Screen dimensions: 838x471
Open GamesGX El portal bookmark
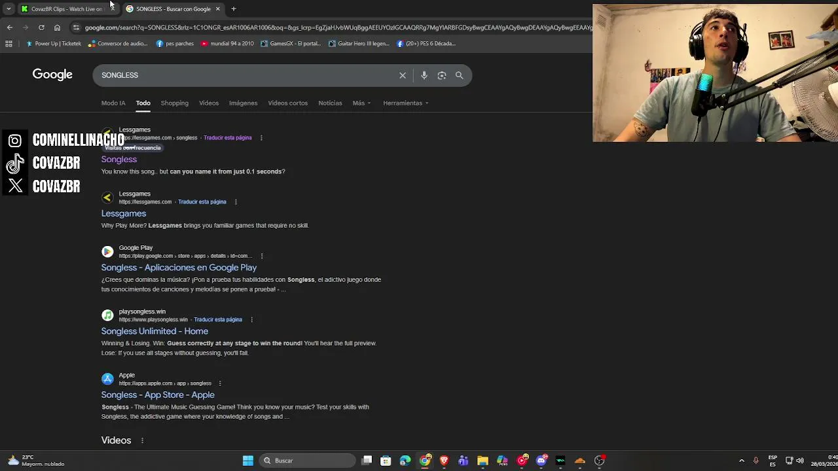(291, 44)
